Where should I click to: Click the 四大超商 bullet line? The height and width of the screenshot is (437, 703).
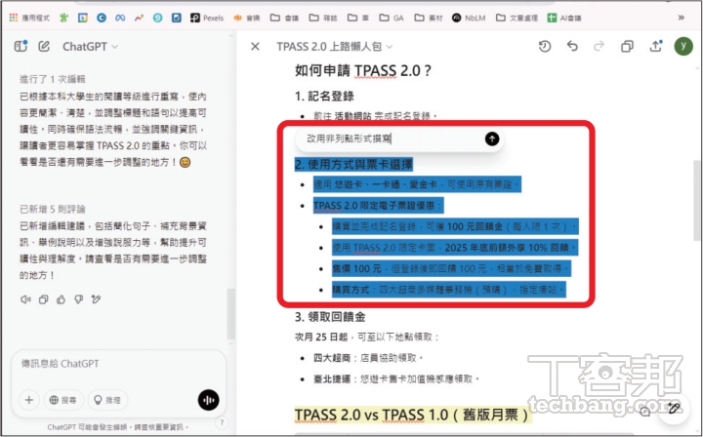click(x=368, y=358)
